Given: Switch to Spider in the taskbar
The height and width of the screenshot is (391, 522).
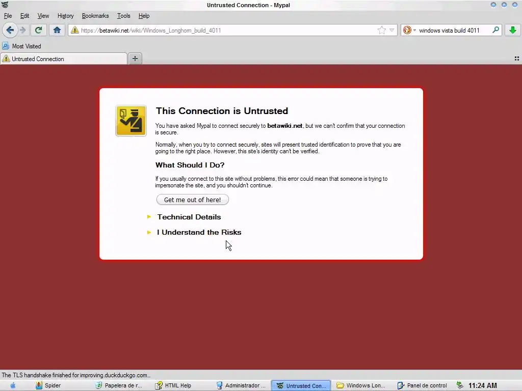Looking at the screenshot, I should [48, 385].
